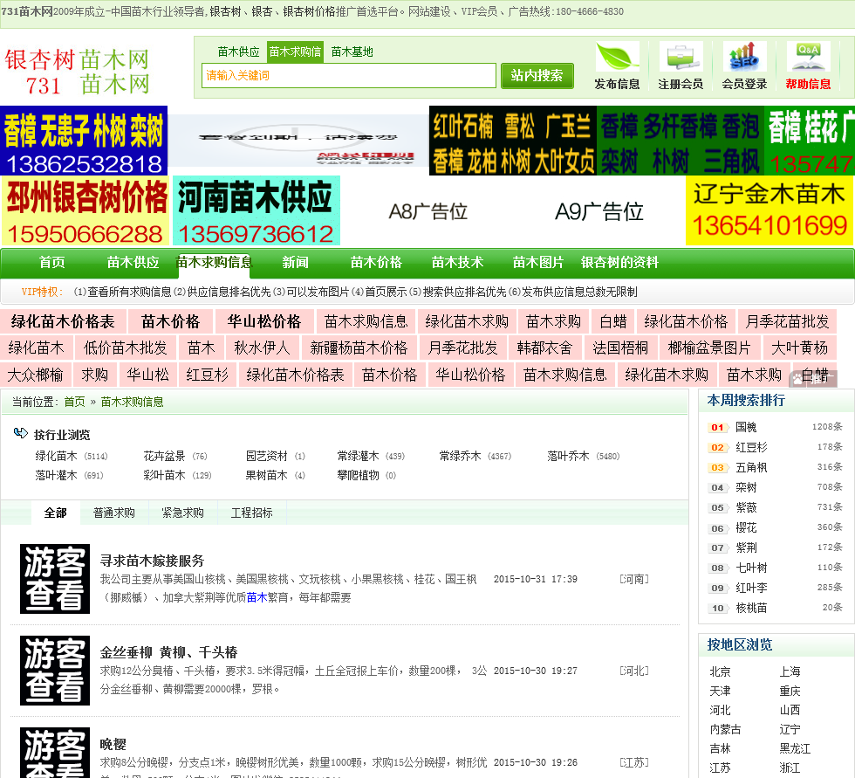Click the 香樟 无患子 朴树 栾树 banner
The image size is (855, 778).
(x=84, y=141)
